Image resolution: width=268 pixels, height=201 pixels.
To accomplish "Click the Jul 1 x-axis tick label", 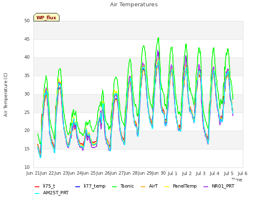I will pyautogui.click(x=173, y=173).
